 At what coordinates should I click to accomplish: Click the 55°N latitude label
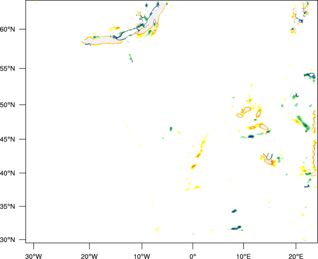click(8, 69)
